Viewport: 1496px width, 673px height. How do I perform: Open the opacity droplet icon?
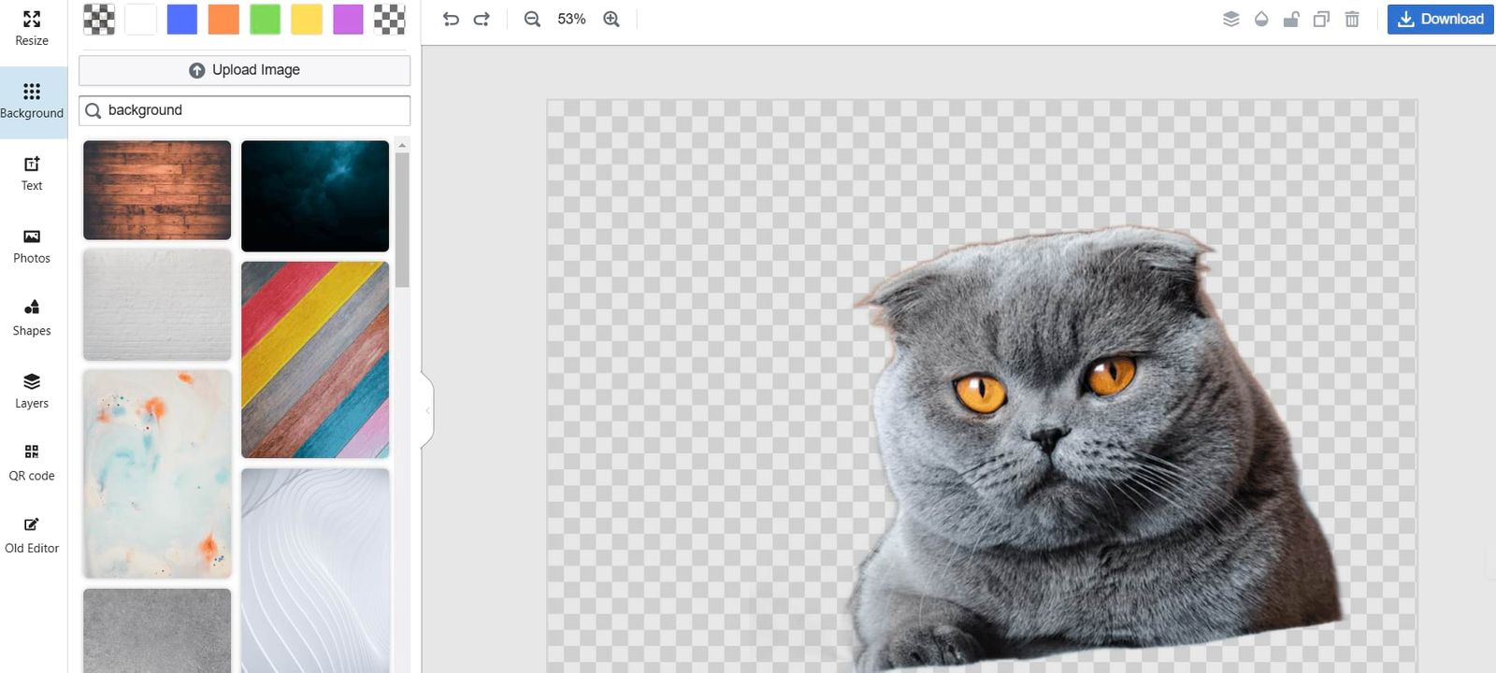[1261, 19]
